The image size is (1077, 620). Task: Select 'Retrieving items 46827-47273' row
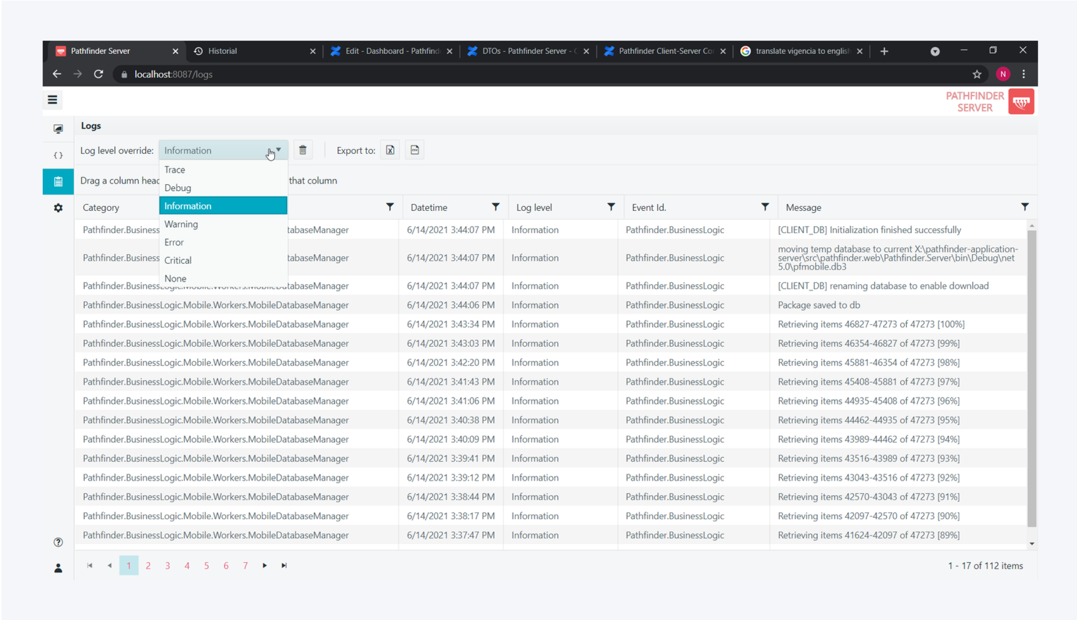point(552,324)
